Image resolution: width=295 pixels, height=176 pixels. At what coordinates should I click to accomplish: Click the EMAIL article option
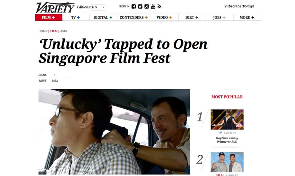point(43,75)
